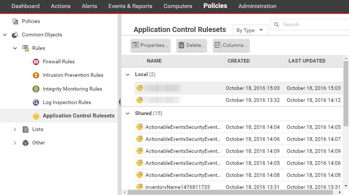Image resolution: width=349 pixels, height=195 pixels.
Task: Click the Delete button
Action: pos(192,45)
